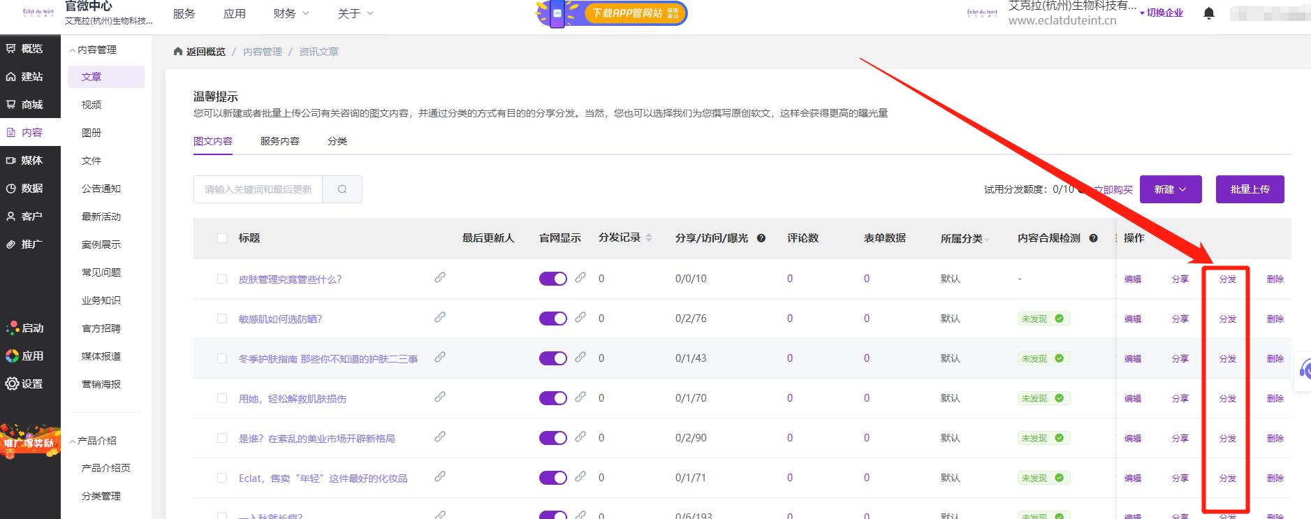Image resolution: width=1311 pixels, height=519 pixels.
Task: Toggle 官网显示 for 用她，轻松解救肌肤损伤
Action: pyautogui.click(x=552, y=398)
